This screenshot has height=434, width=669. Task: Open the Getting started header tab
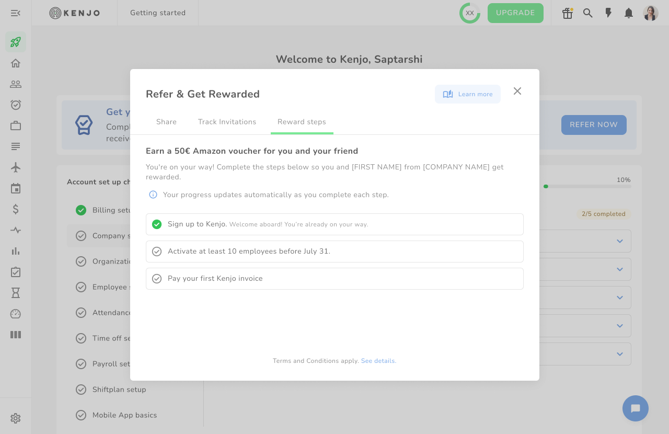(x=158, y=13)
